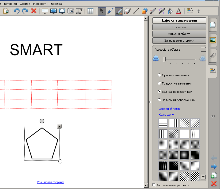The width and height of the screenshot is (220, 189).
Task: Open the screen capture camera tool
Action: (71, 11)
